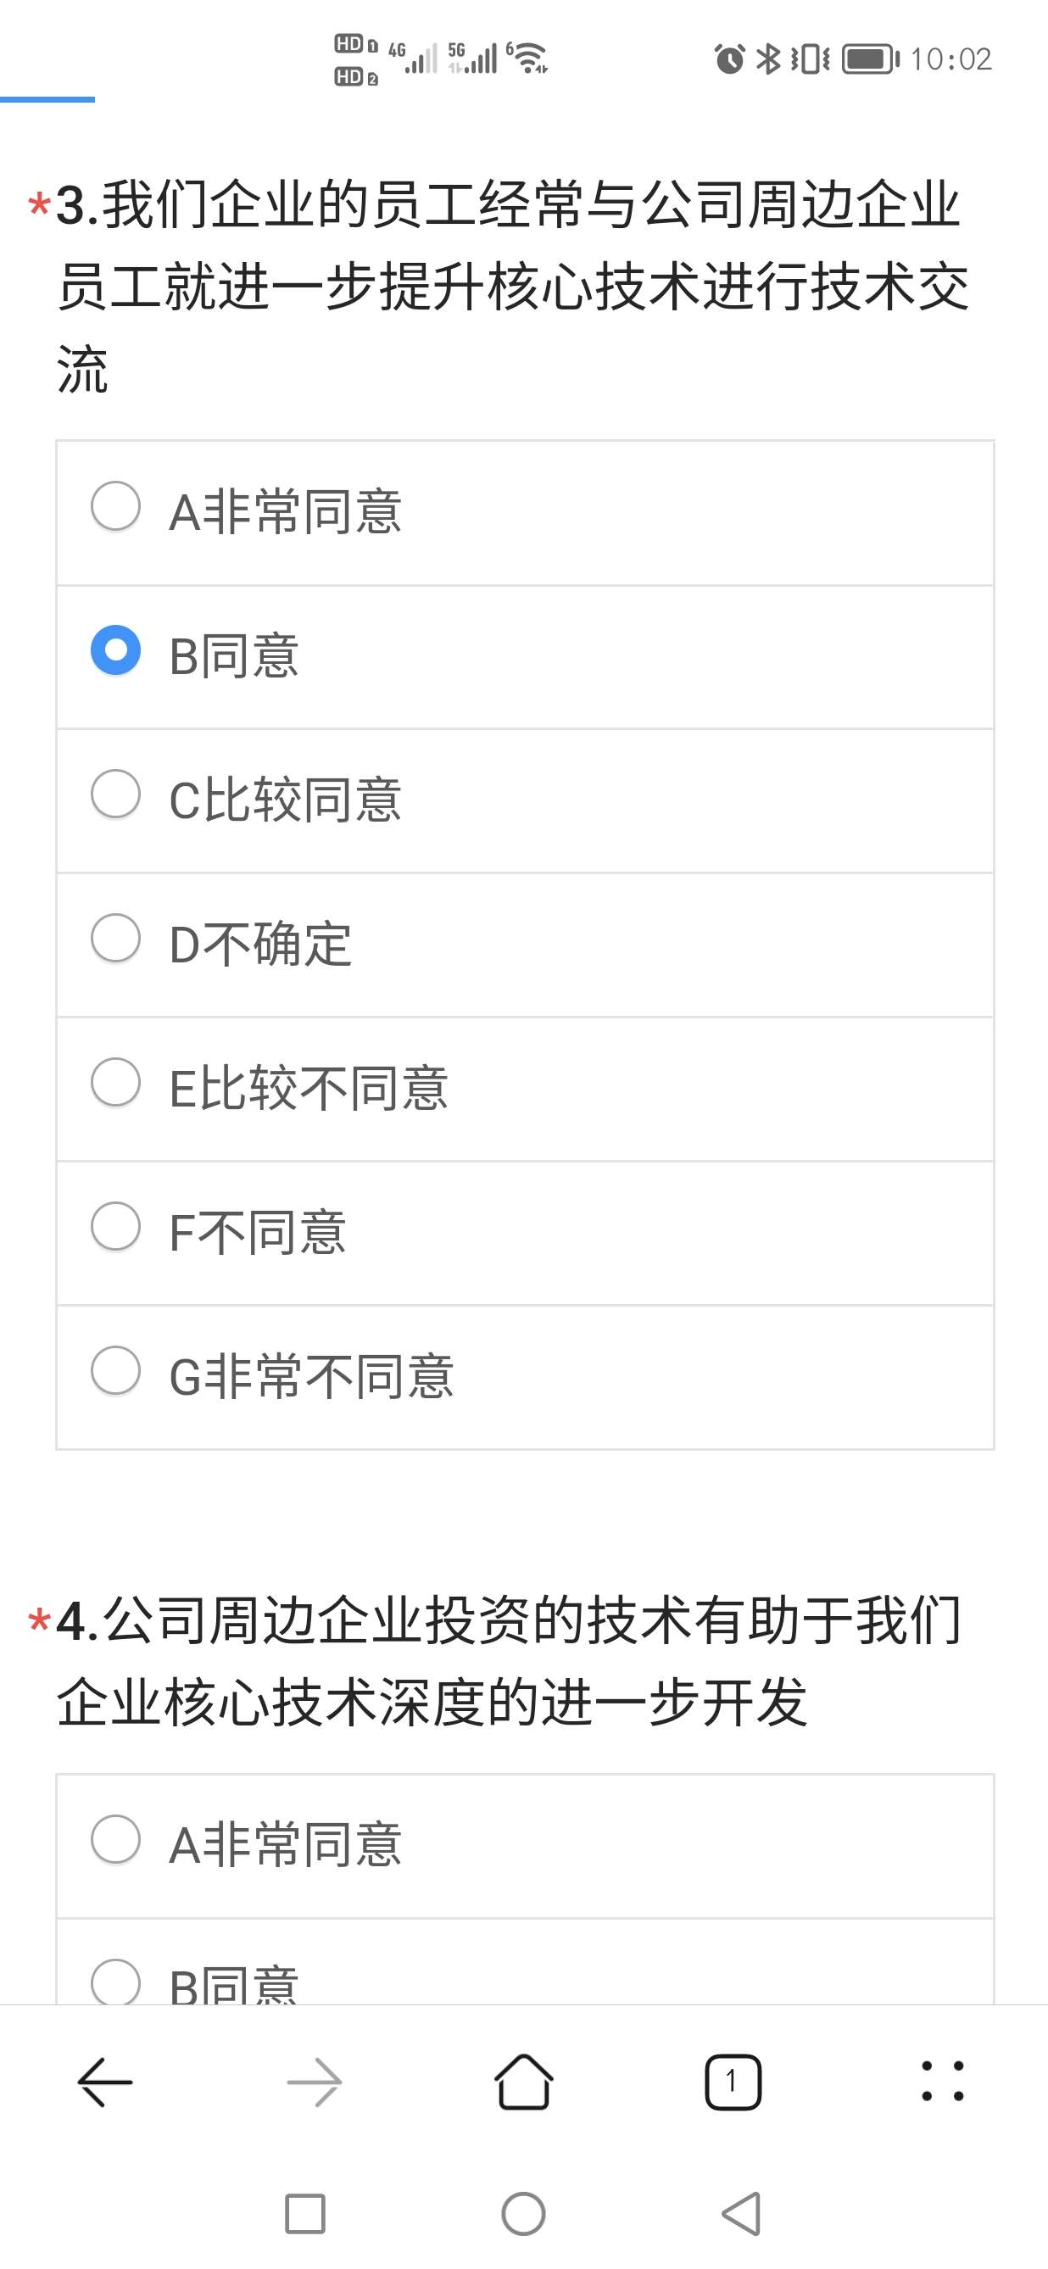Tap the blue survey progress bar
Viewport: 1048px width, 2269px height.
47,99
